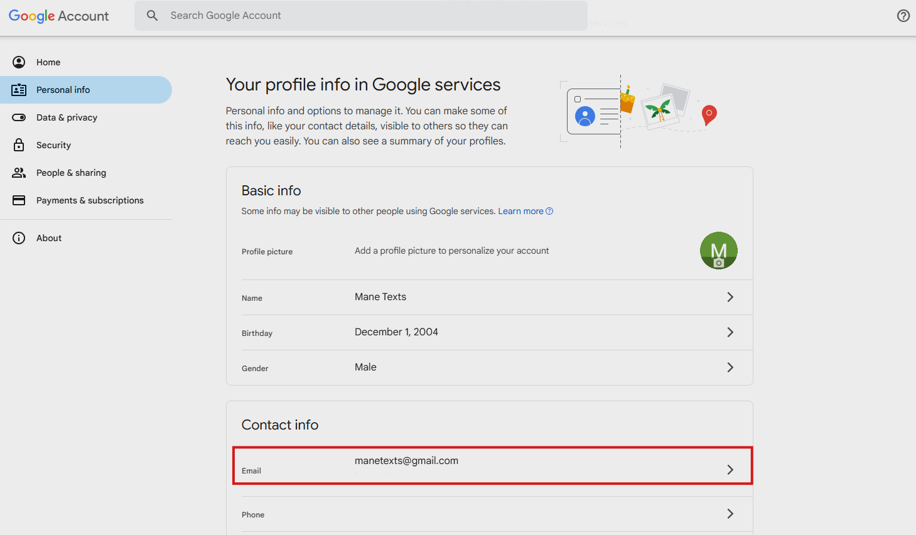Click manetexts@gmail.com email address
The image size is (916, 535).
pos(406,461)
